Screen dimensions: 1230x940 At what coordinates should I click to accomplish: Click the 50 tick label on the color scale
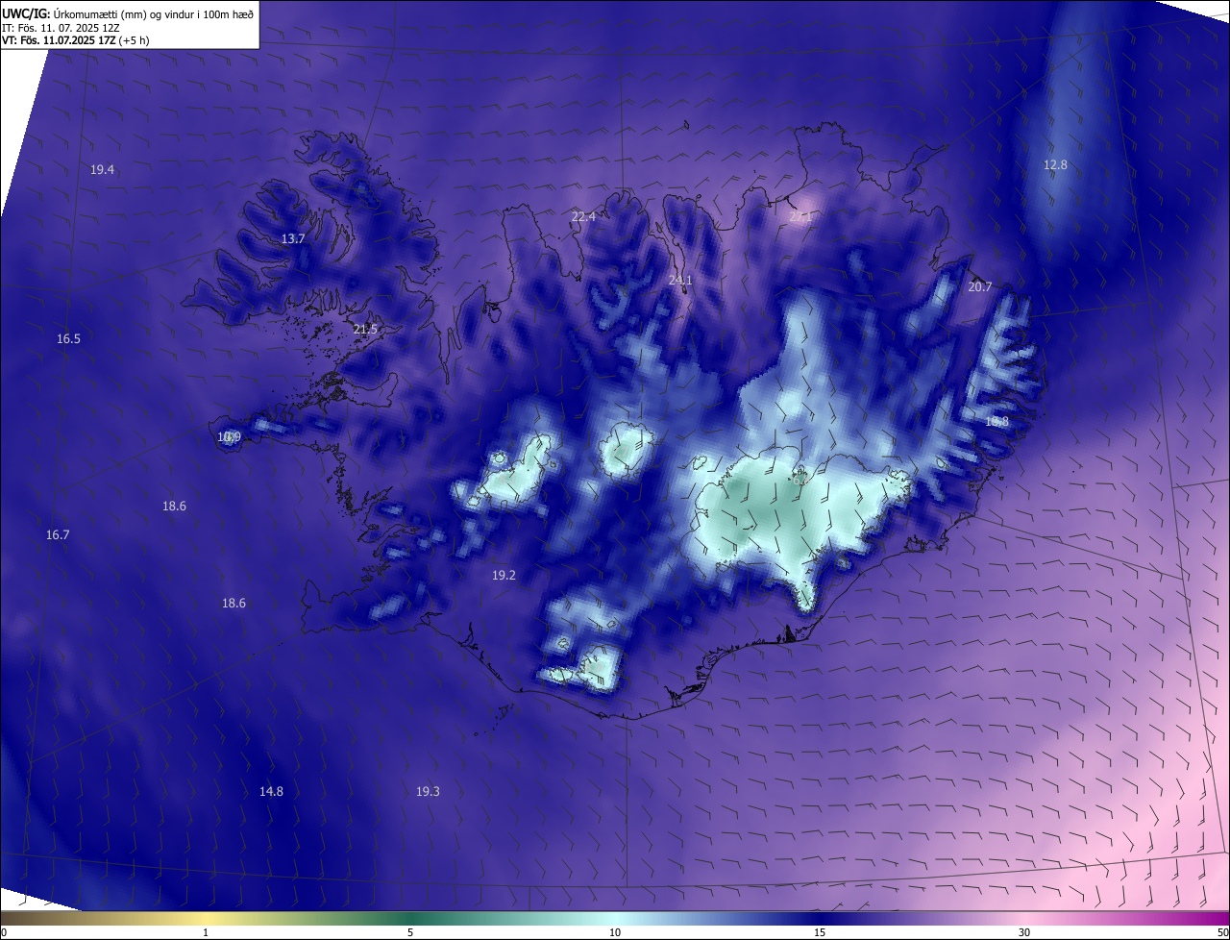tap(1222, 933)
